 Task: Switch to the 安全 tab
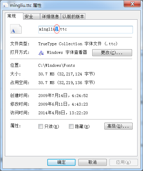[x=31, y=17]
